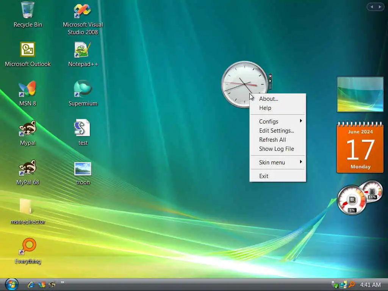
Task: Click the 4:41 AM taskbar clock
Action: [371, 285]
